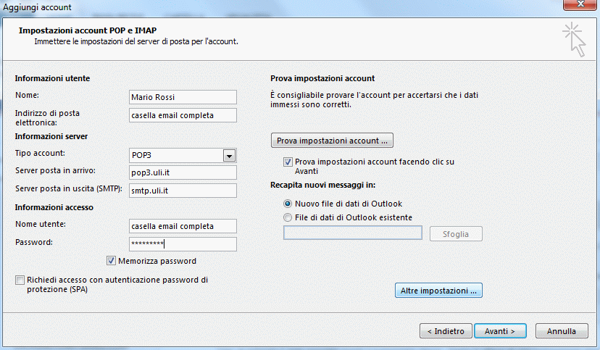
Task: Click the Sfoglia browse button
Action: [456, 234]
